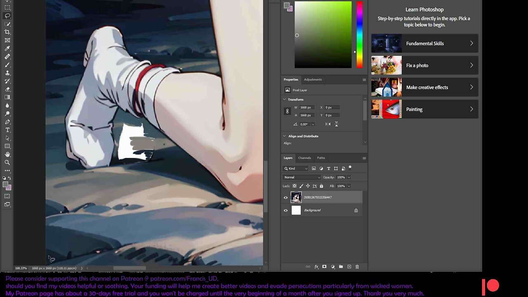
Task: Collapse the Align and Distribute section
Action: point(284,136)
